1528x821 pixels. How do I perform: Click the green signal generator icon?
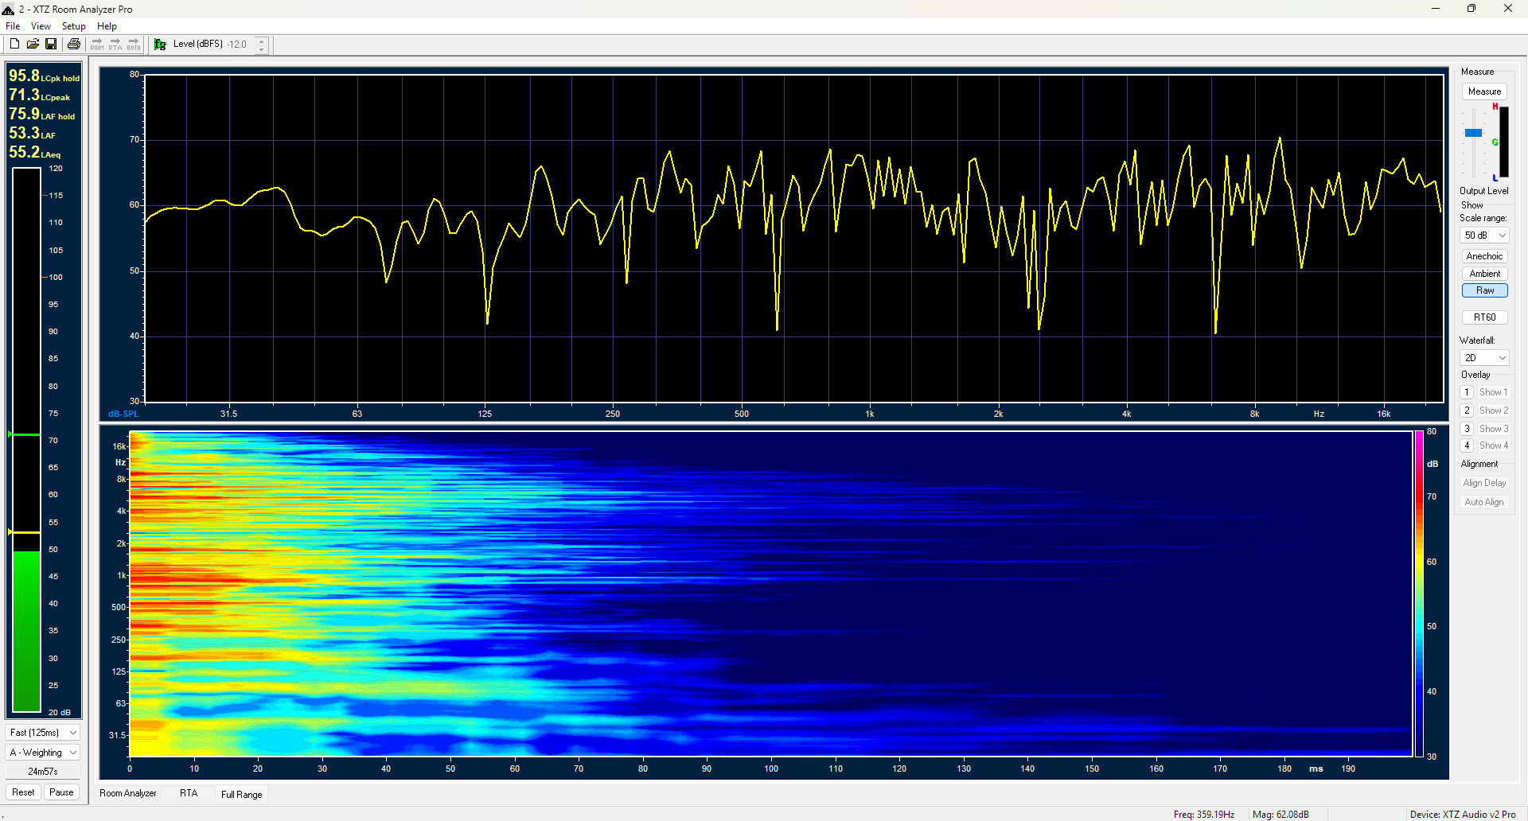pos(160,45)
